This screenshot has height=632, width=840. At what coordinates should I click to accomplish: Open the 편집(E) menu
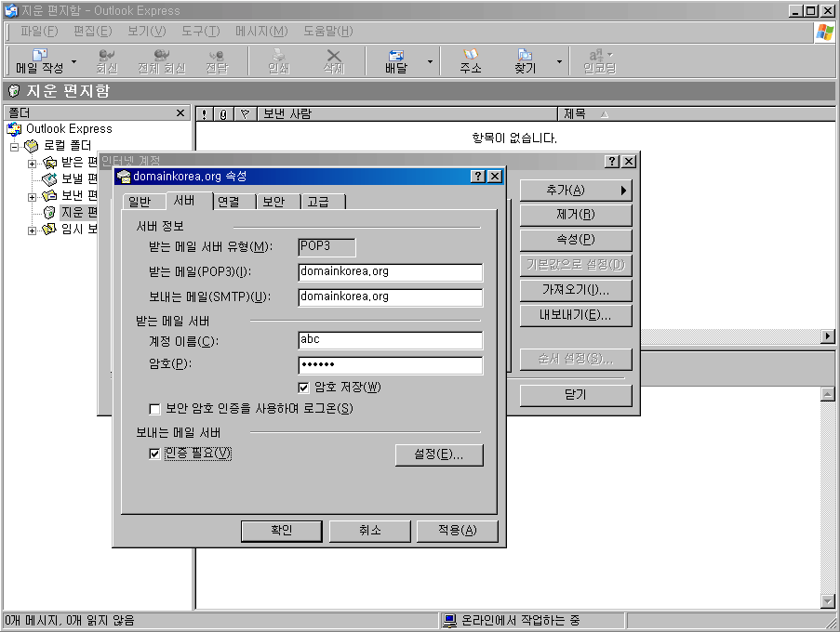click(x=93, y=32)
